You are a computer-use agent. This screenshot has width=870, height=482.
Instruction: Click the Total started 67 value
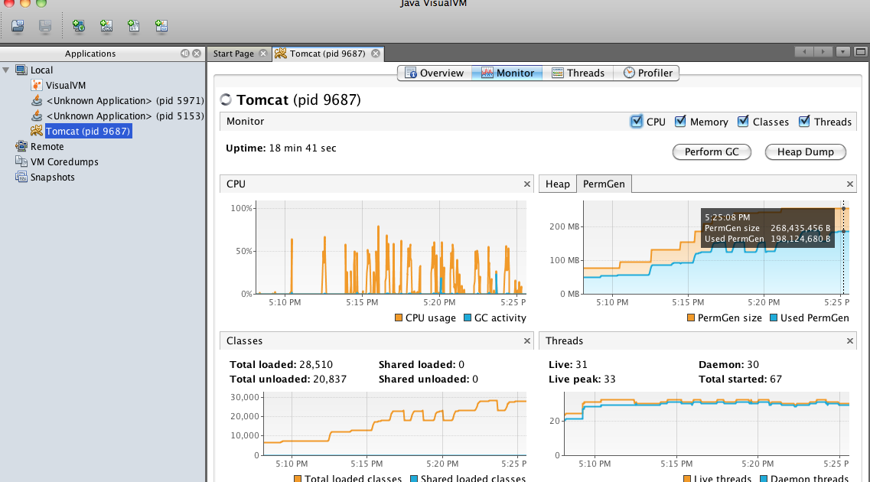pos(776,379)
